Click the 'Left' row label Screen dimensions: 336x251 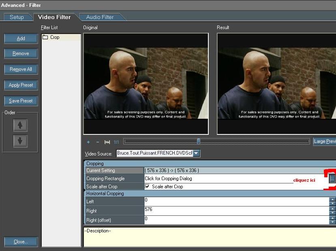90,201
